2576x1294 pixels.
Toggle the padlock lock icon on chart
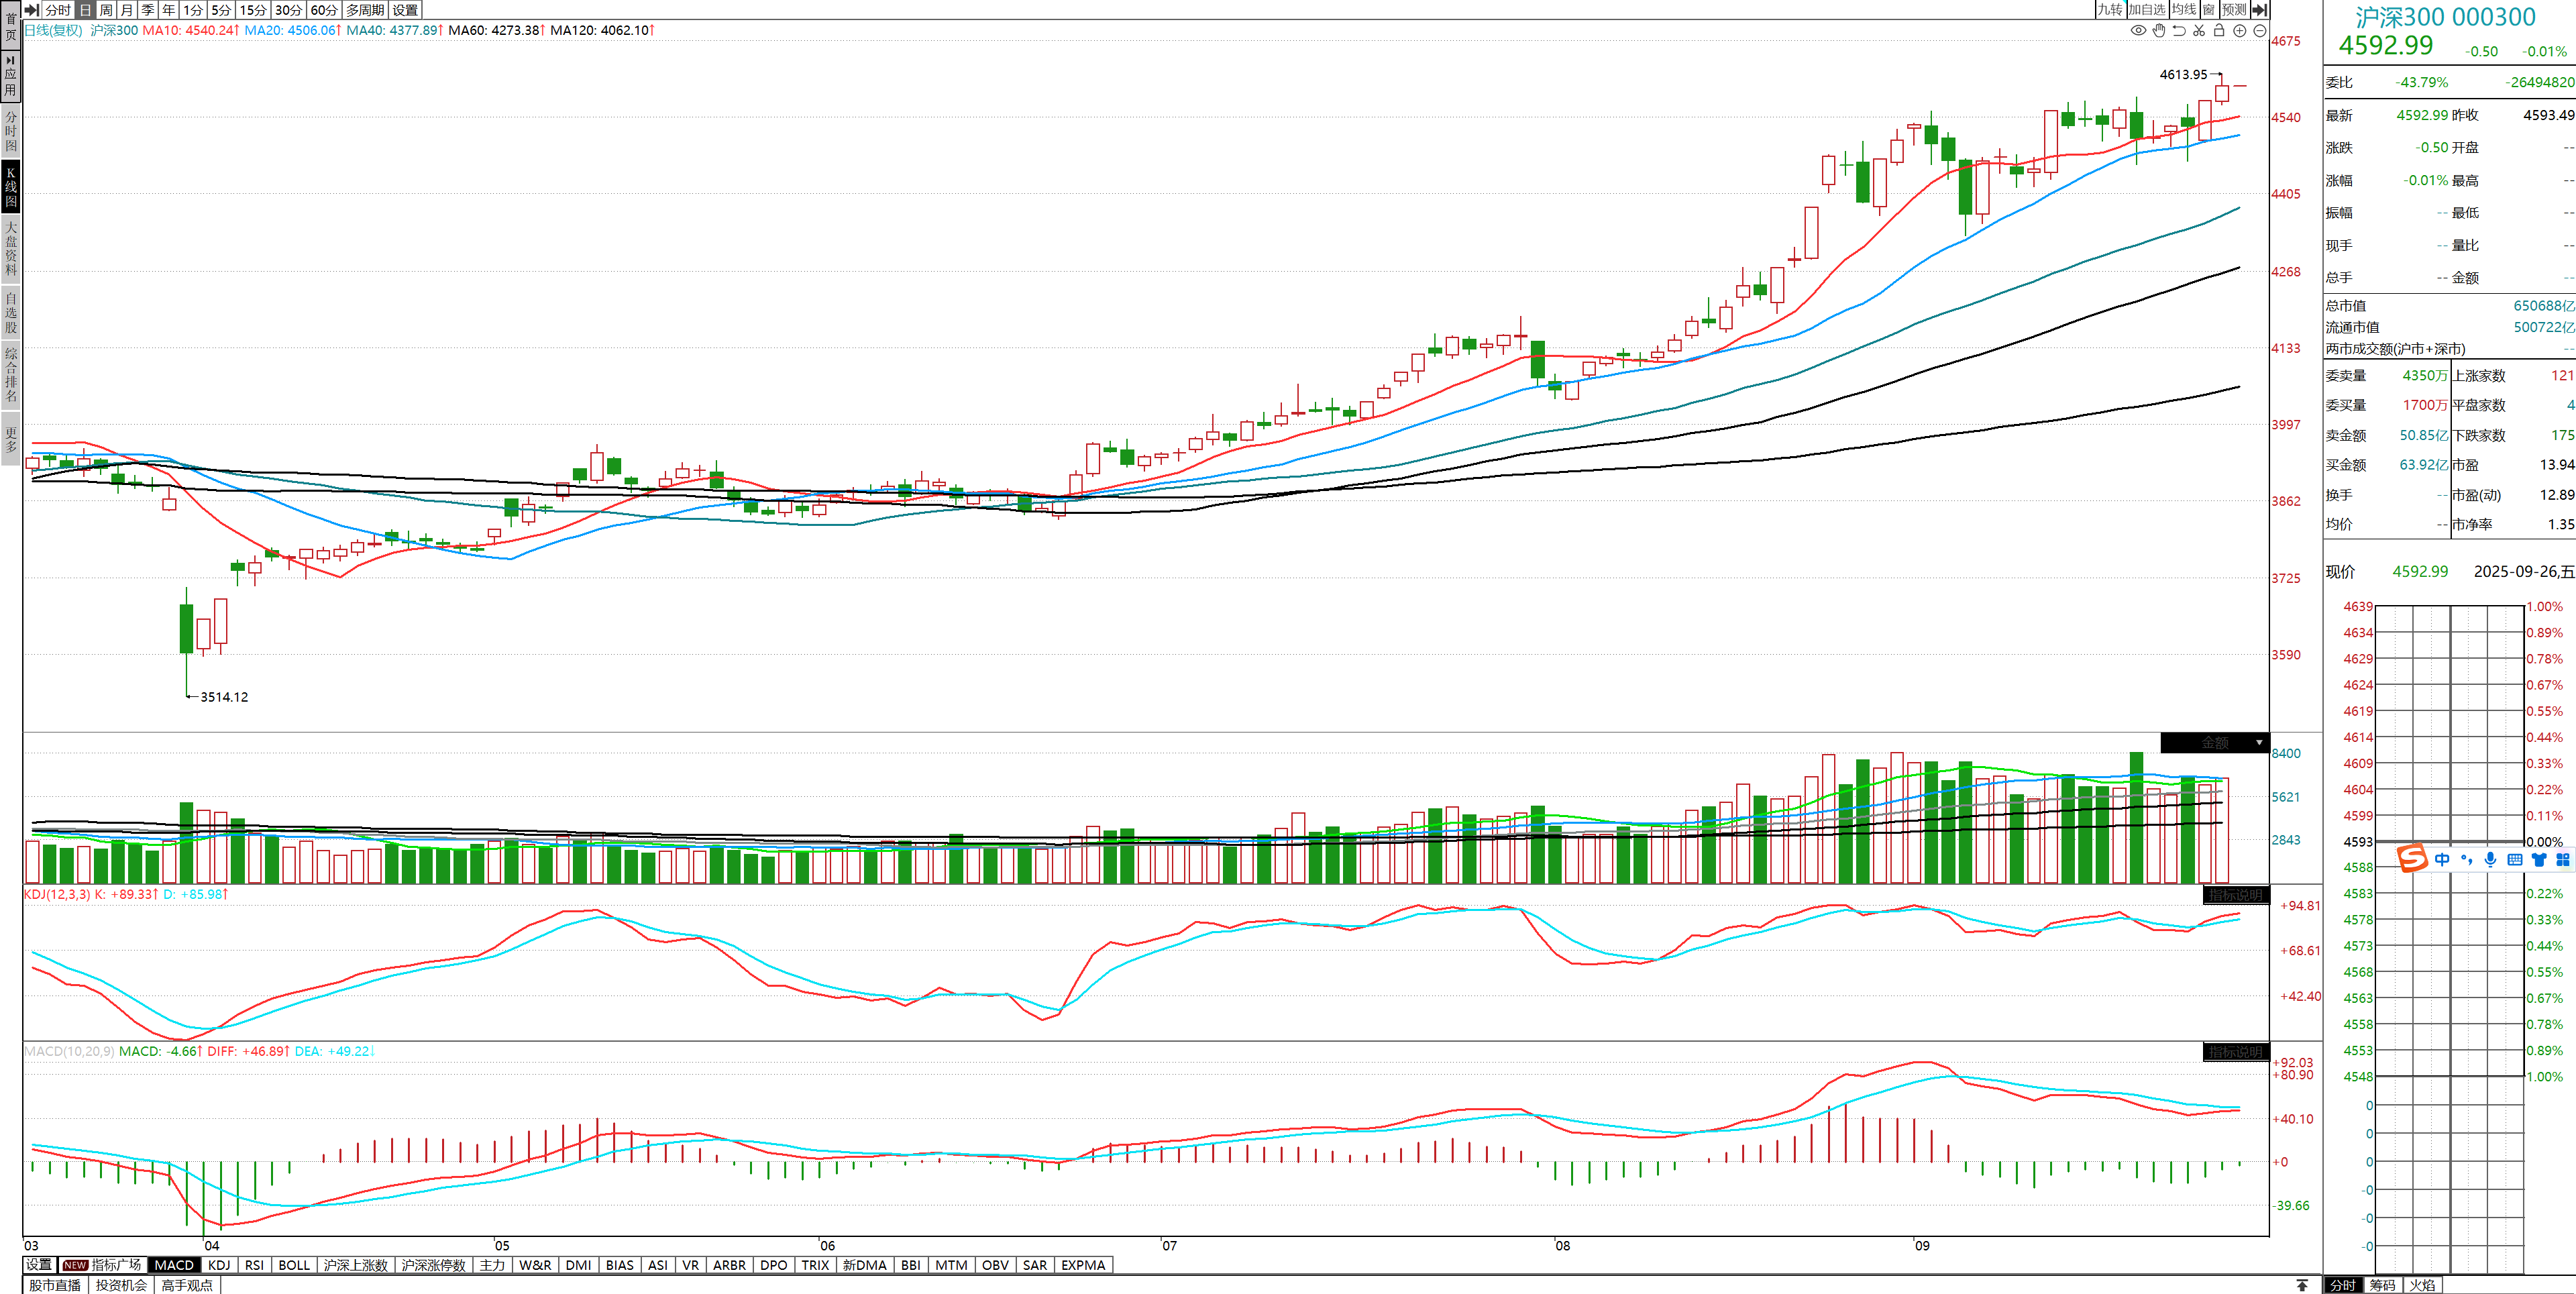coord(2219,30)
